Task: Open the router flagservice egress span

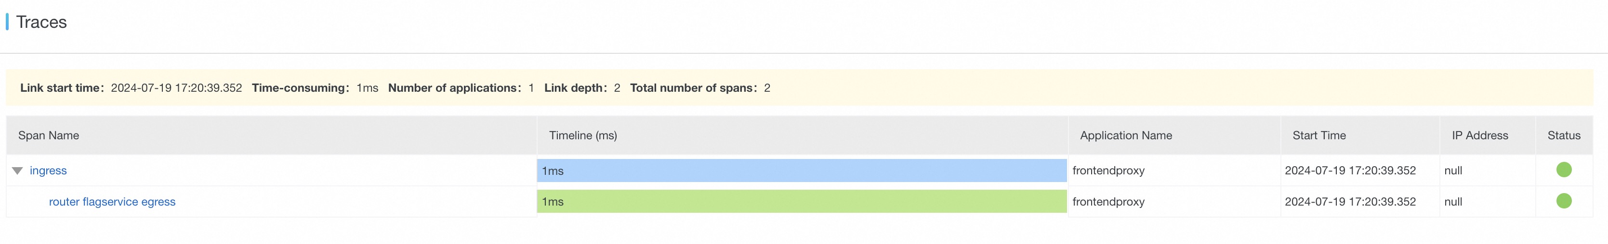Action: 112,202
